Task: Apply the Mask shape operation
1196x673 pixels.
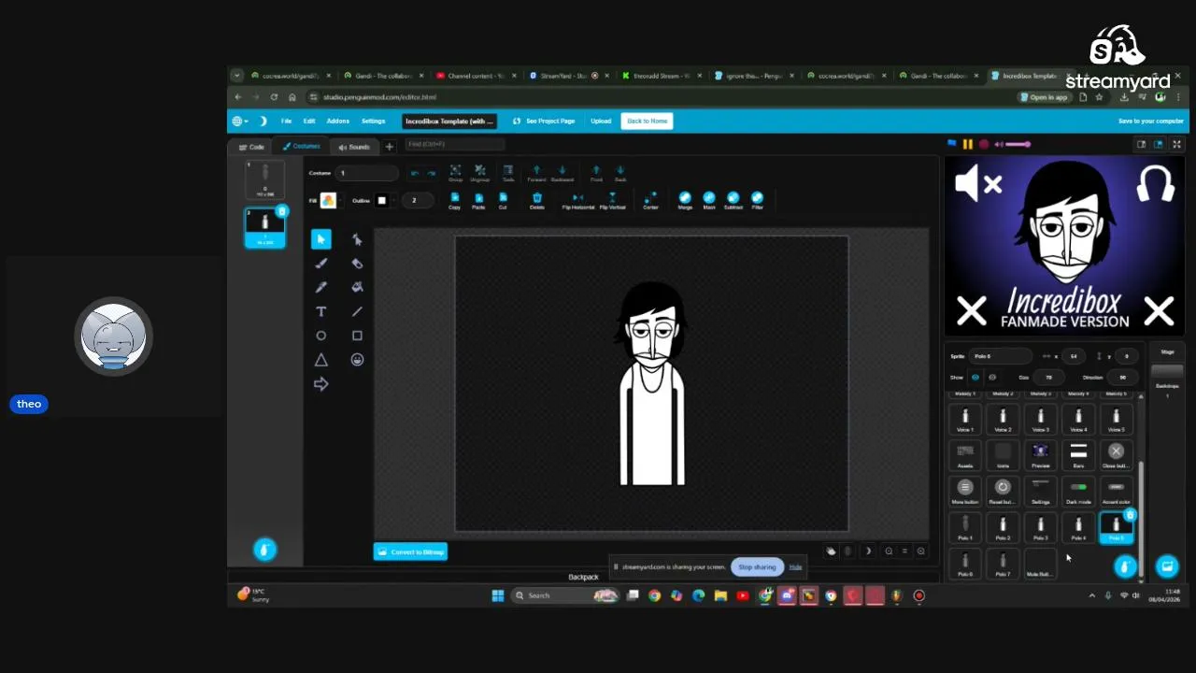Action: 708,200
